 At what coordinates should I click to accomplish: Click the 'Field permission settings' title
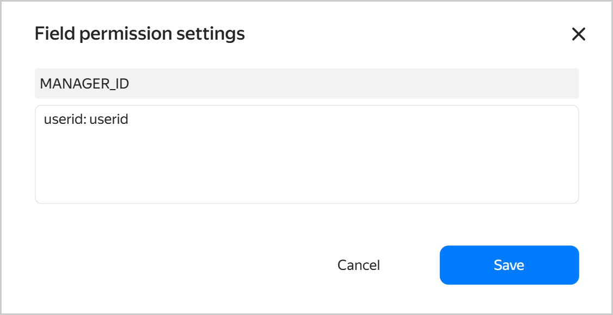[x=140, y=34]
